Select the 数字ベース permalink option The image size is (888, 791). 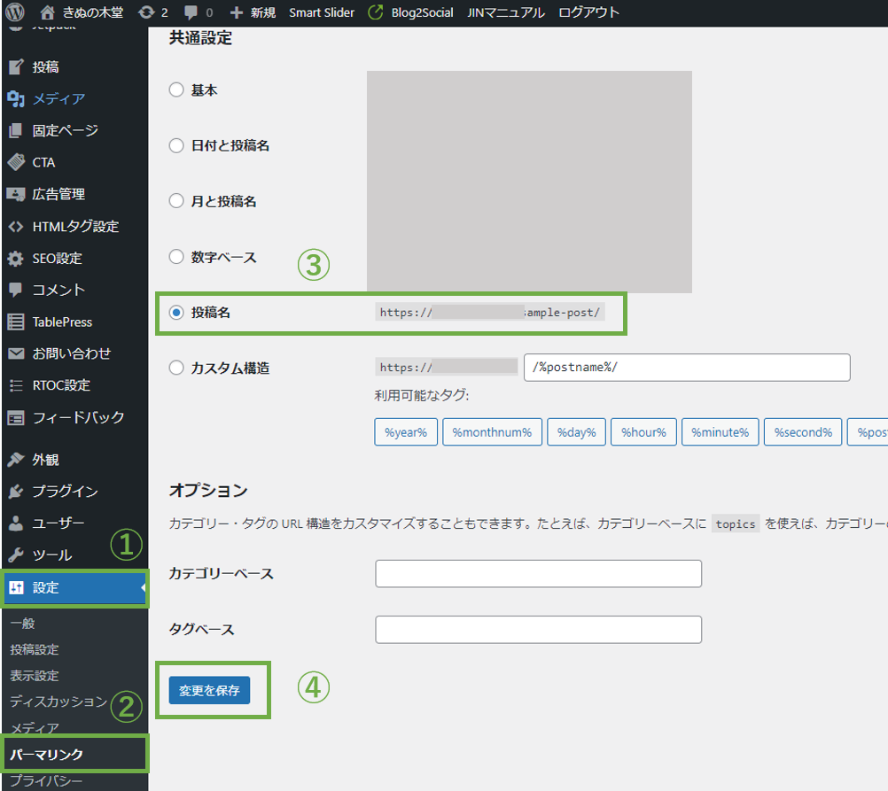pos(175,256)
